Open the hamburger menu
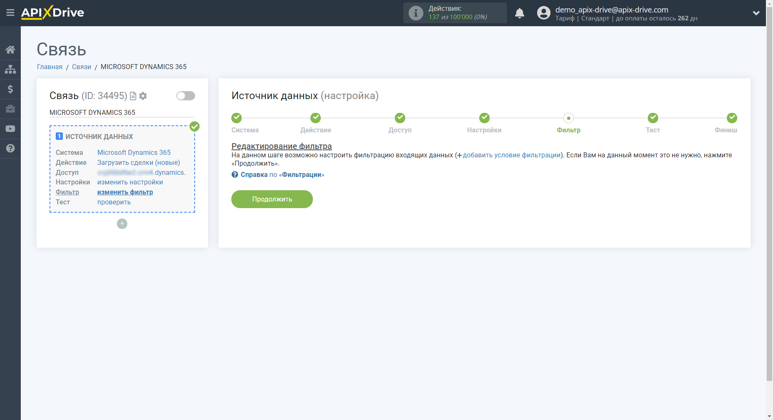The width and height of the screenshot is (773, 420). click(10, 13)
